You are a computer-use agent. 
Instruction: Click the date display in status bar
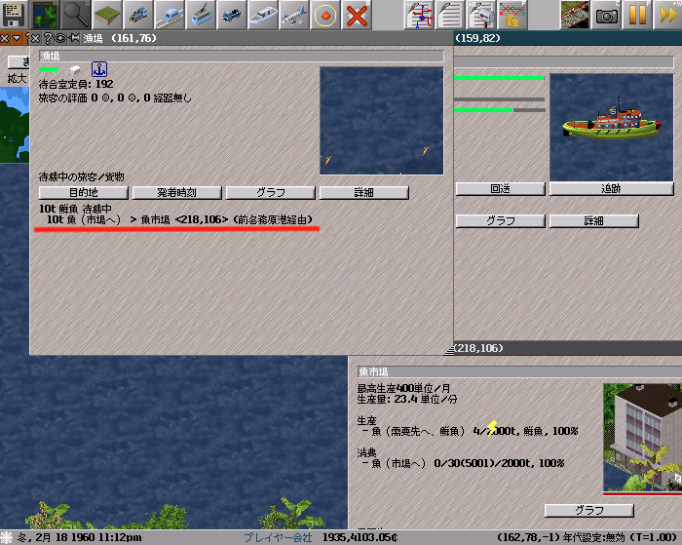[79, 537]
